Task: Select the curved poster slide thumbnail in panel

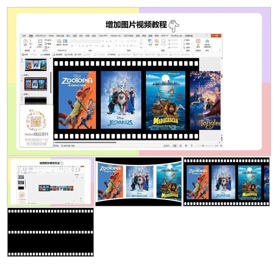Action: pos(36,65)
